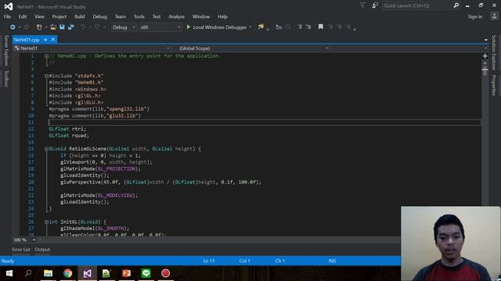Click Sign in link
501x281 pixels.
coord(475,16)
